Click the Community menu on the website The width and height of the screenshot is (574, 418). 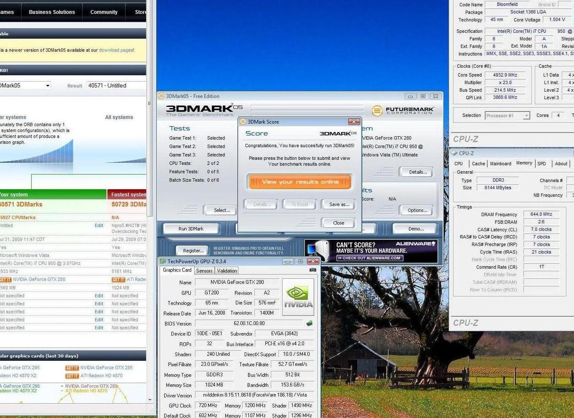pos(104,12)
